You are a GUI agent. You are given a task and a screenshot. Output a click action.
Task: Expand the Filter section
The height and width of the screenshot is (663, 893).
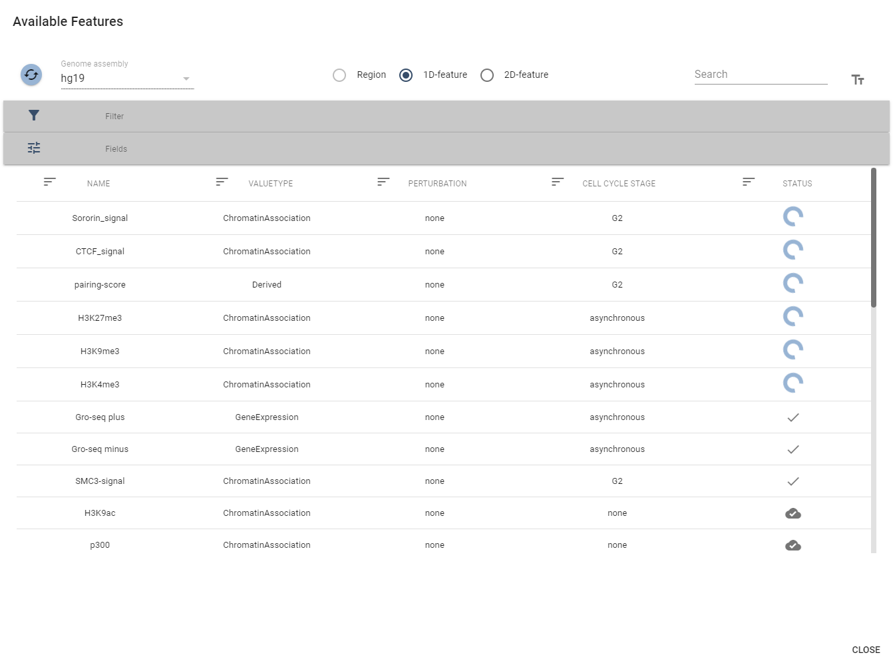[114, 116]
